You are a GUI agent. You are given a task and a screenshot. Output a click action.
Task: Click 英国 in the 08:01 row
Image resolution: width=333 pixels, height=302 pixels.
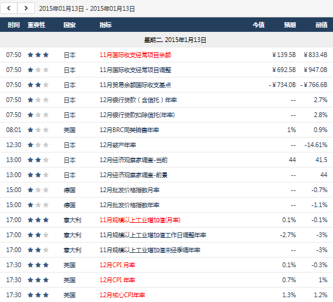pos(70,130)
